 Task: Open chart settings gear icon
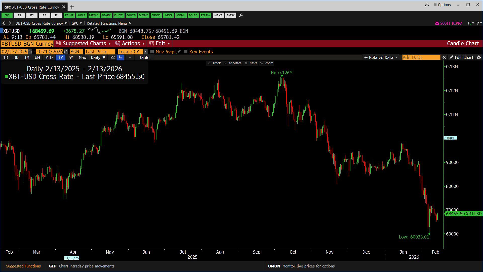[479, 57]
